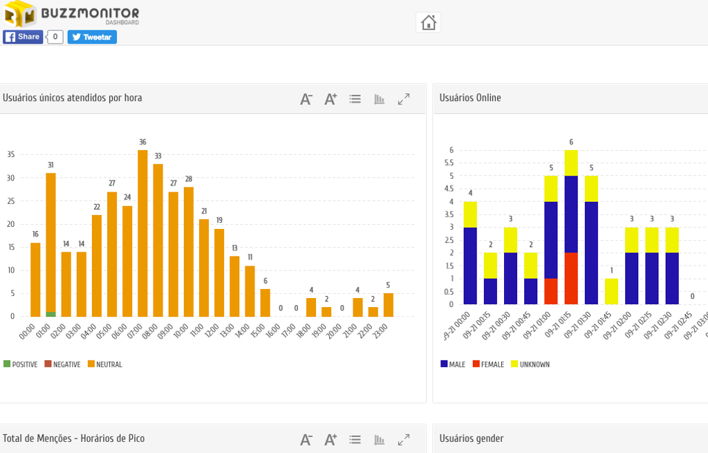Click the 07:00 bar showing 36 users

142,233
